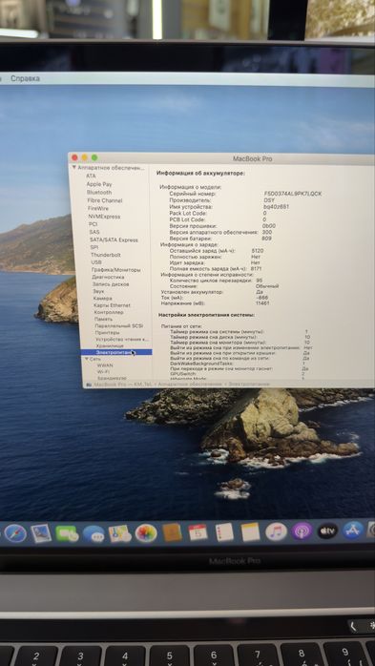Image resolution: width=375 pixels, height=666 pixels.
Task: Select SATA/SATA Express in sidebar
Action: pyautogui.click(x=114, y=239)
